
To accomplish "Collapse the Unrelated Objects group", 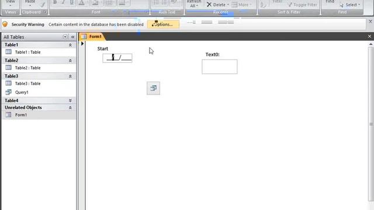I will coord(70,107).
